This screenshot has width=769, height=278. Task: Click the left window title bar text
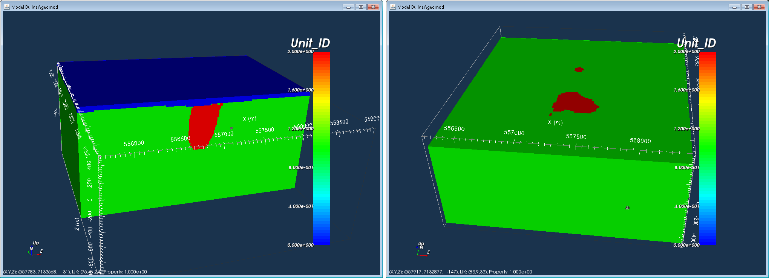(35, 7)
